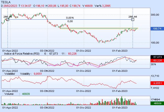The image size is (164, 112).
Task: Click the TESLA chart title
Action: [6, 2]
